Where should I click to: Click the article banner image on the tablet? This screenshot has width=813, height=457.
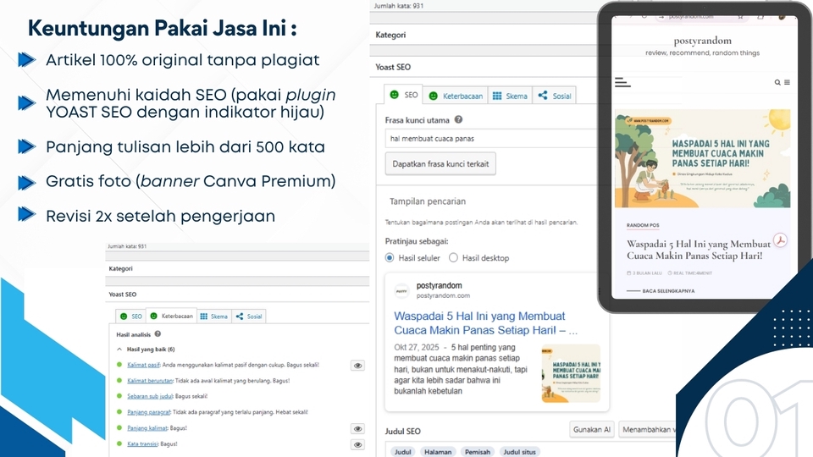pyautogui.click(x=703, y=158)
